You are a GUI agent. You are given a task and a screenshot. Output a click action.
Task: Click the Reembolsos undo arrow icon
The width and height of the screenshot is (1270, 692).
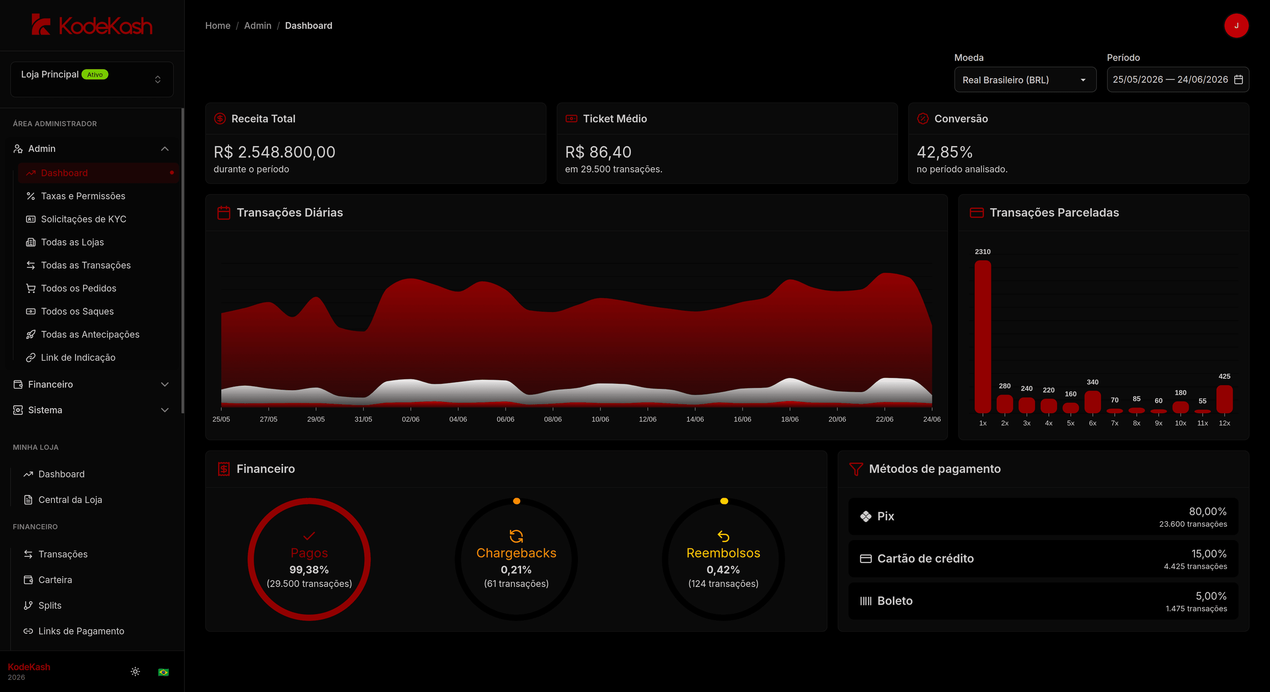tap(723, 536)
